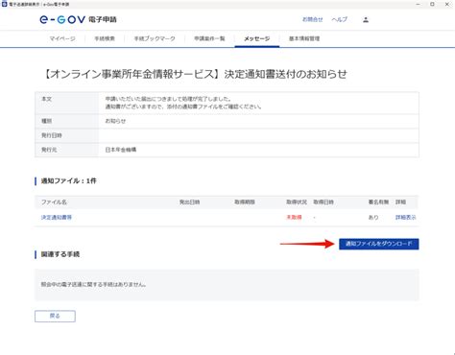Viewport: 455px width, 355px height.
Task: Click the app icon in title bar
Action: pyautogui.click(x=4, y=4)
